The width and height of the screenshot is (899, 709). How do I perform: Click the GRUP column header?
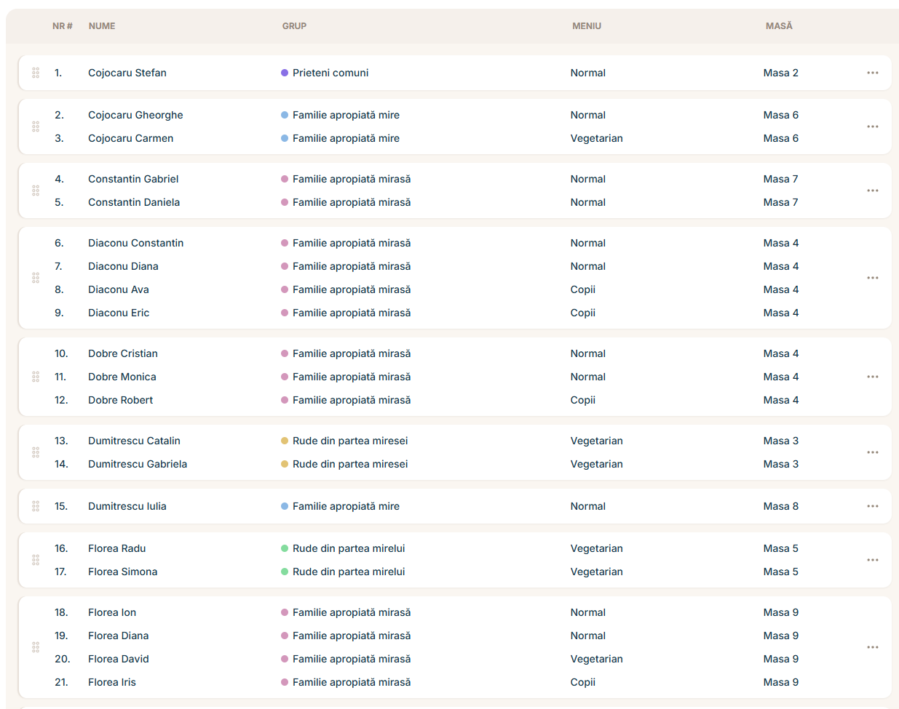pyautogui.click(x=294, y=26)
